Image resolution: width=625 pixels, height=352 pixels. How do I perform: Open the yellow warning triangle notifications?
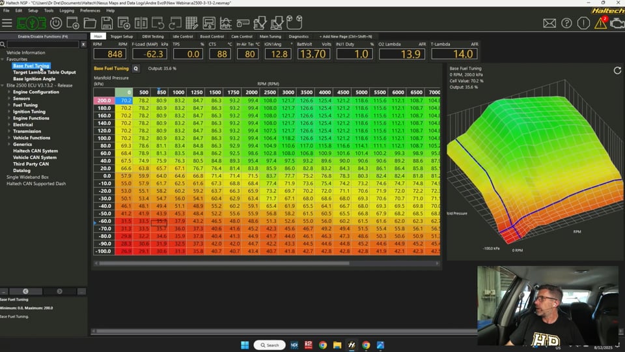coord(600,23)
